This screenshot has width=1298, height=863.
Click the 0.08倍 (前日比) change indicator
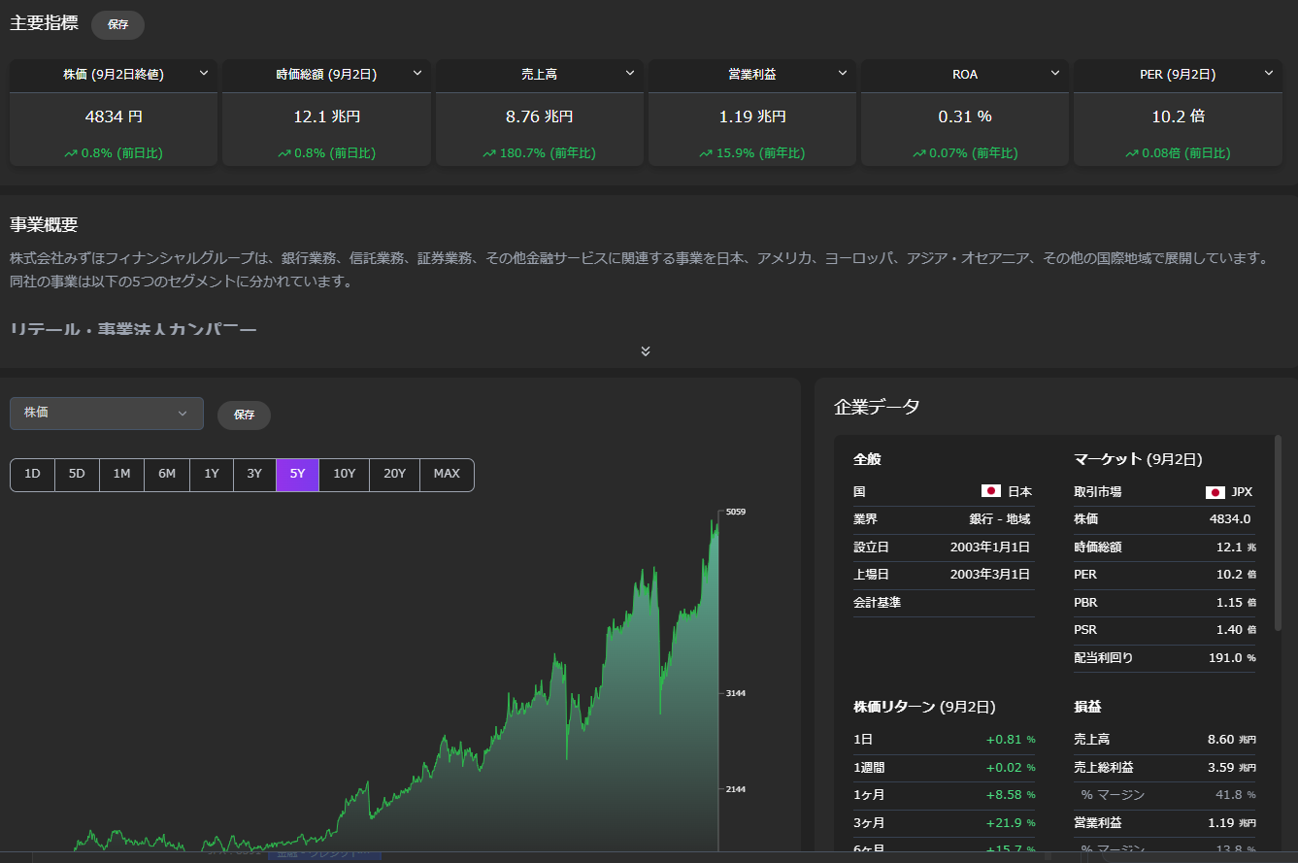tap(1179, 153)
